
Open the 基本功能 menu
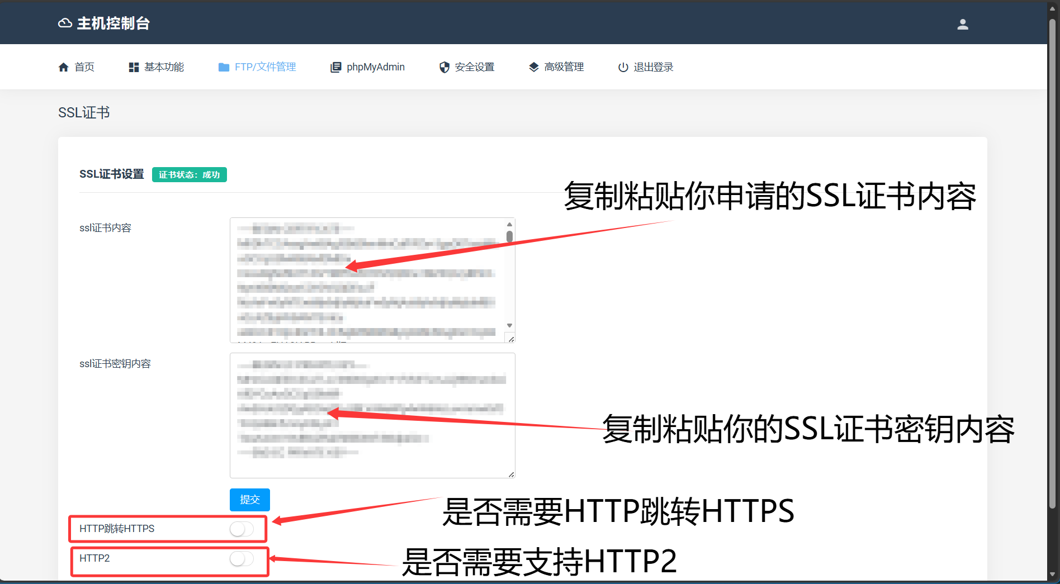pos(164,67)
